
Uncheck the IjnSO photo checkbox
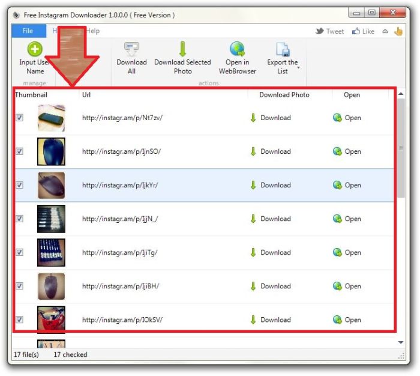(19, 151)
